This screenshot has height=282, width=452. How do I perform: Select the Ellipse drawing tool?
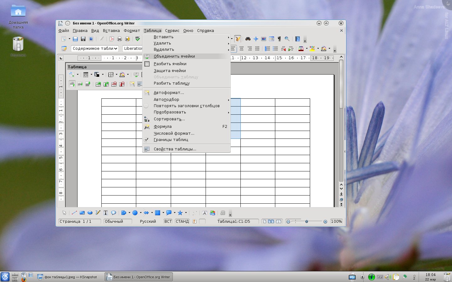(90, 213)
